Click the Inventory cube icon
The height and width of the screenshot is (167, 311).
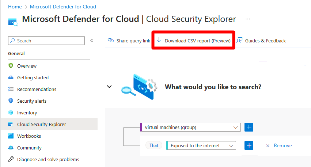pyautogui.click(x=11, y=113)
